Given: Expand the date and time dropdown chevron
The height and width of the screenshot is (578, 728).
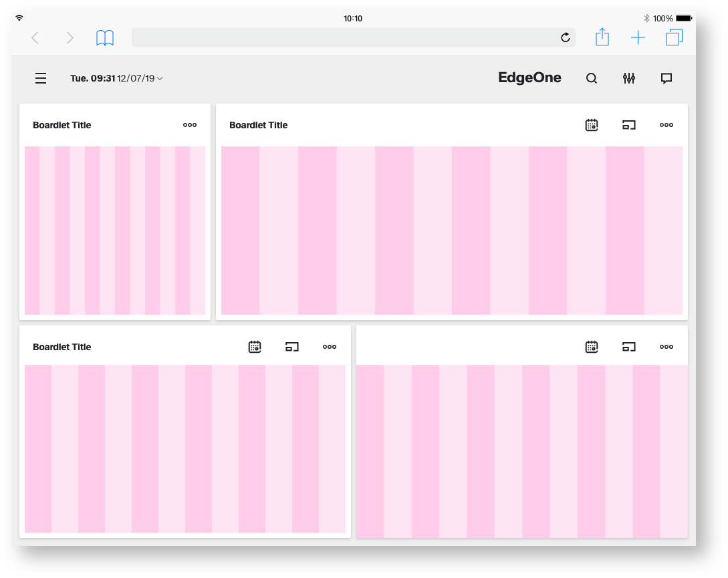Looking at the screenshot, I should pyautogui.click(x=160, y=79).
